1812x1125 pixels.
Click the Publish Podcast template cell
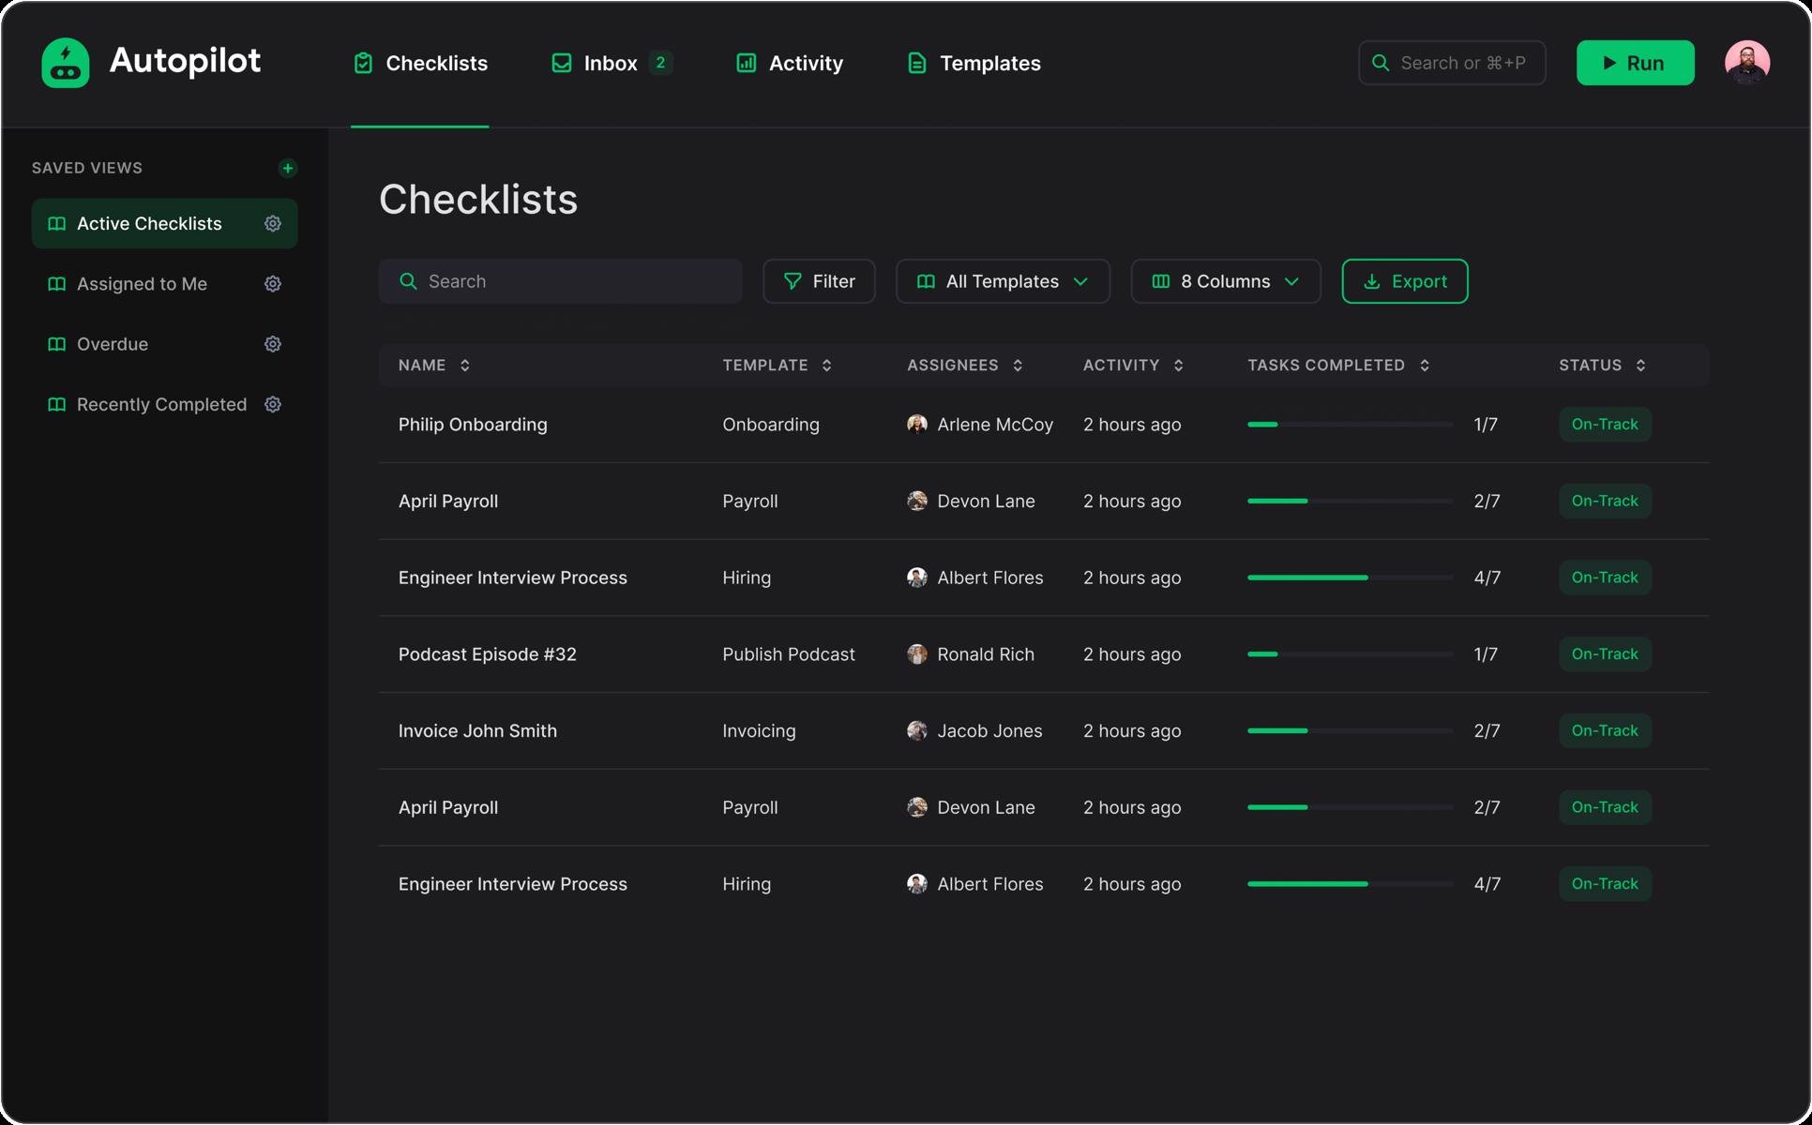pos(789,653)
